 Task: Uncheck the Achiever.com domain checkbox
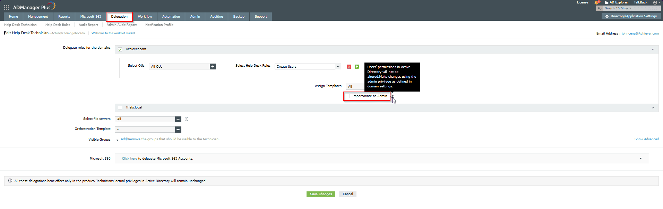point(120,49)
